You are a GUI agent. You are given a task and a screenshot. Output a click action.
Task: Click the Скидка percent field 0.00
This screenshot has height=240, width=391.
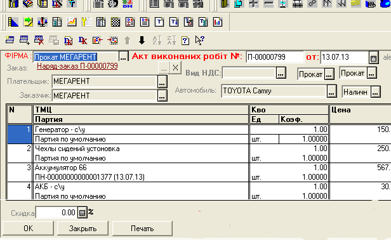(x=56, y=213)
